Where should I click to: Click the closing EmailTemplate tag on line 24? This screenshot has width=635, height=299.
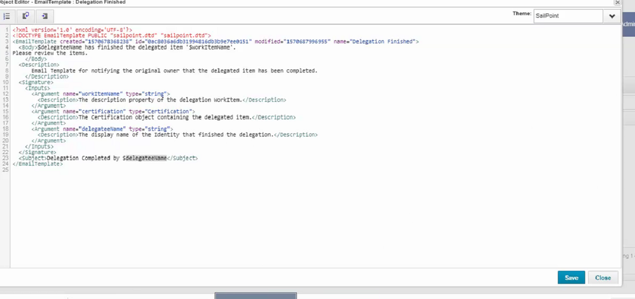click(38, 164)
